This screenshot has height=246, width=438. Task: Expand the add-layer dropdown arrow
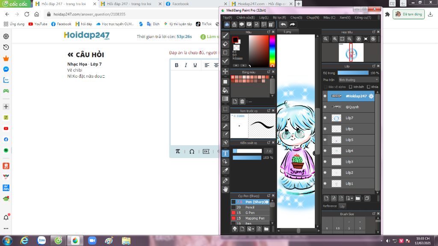pos(352,198)
